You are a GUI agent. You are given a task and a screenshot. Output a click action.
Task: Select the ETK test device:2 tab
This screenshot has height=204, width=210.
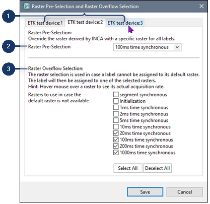(85, 22)
